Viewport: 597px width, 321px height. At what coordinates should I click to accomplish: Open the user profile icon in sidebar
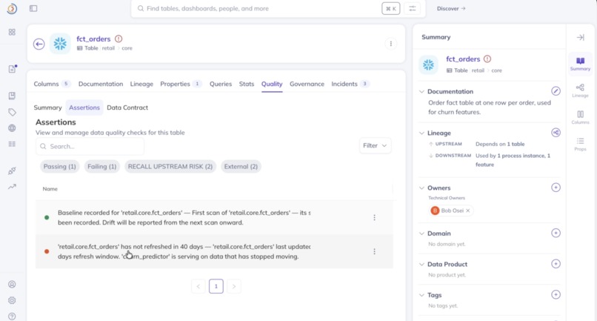tap(12, 285)
